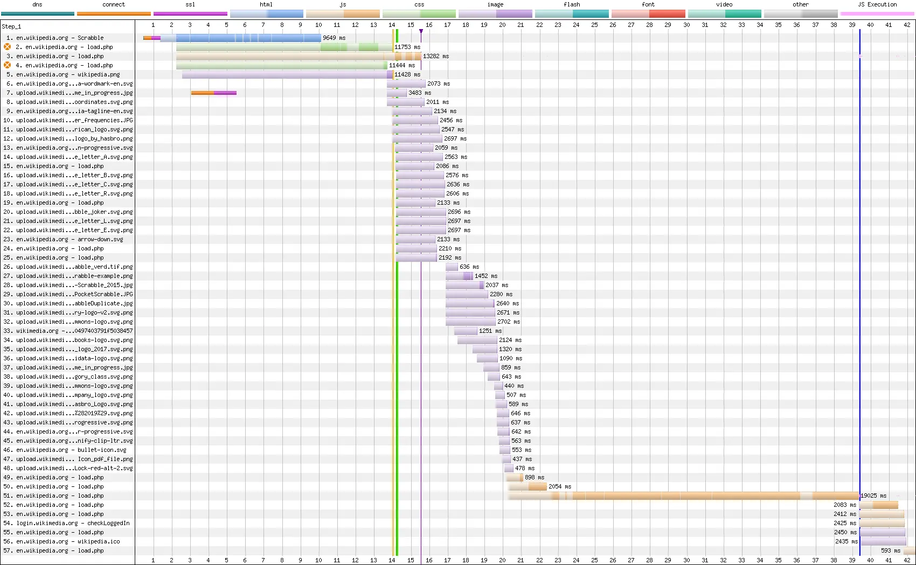916x565 pixels.
Task: Select the dns legend color bar
Action: click(38, 13)
